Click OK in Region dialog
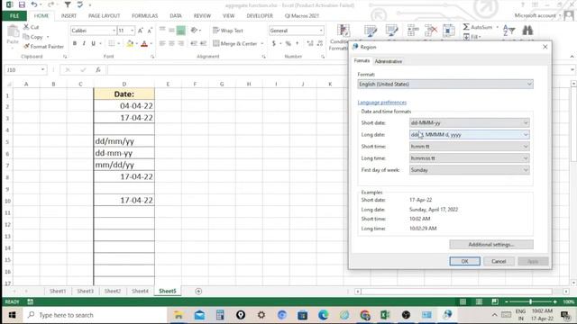 tap(465, 261)
